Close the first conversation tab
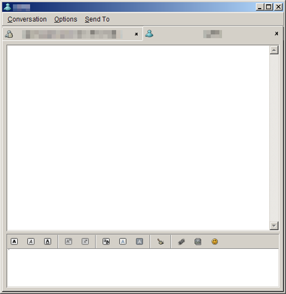 click(x=136, y=34)
